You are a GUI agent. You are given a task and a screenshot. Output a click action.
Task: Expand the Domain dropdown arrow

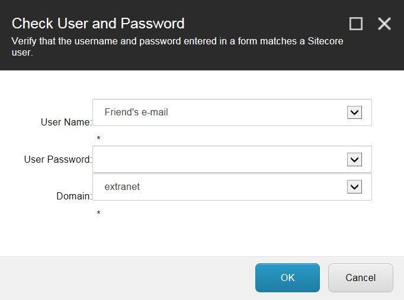(x=354, y=186)
